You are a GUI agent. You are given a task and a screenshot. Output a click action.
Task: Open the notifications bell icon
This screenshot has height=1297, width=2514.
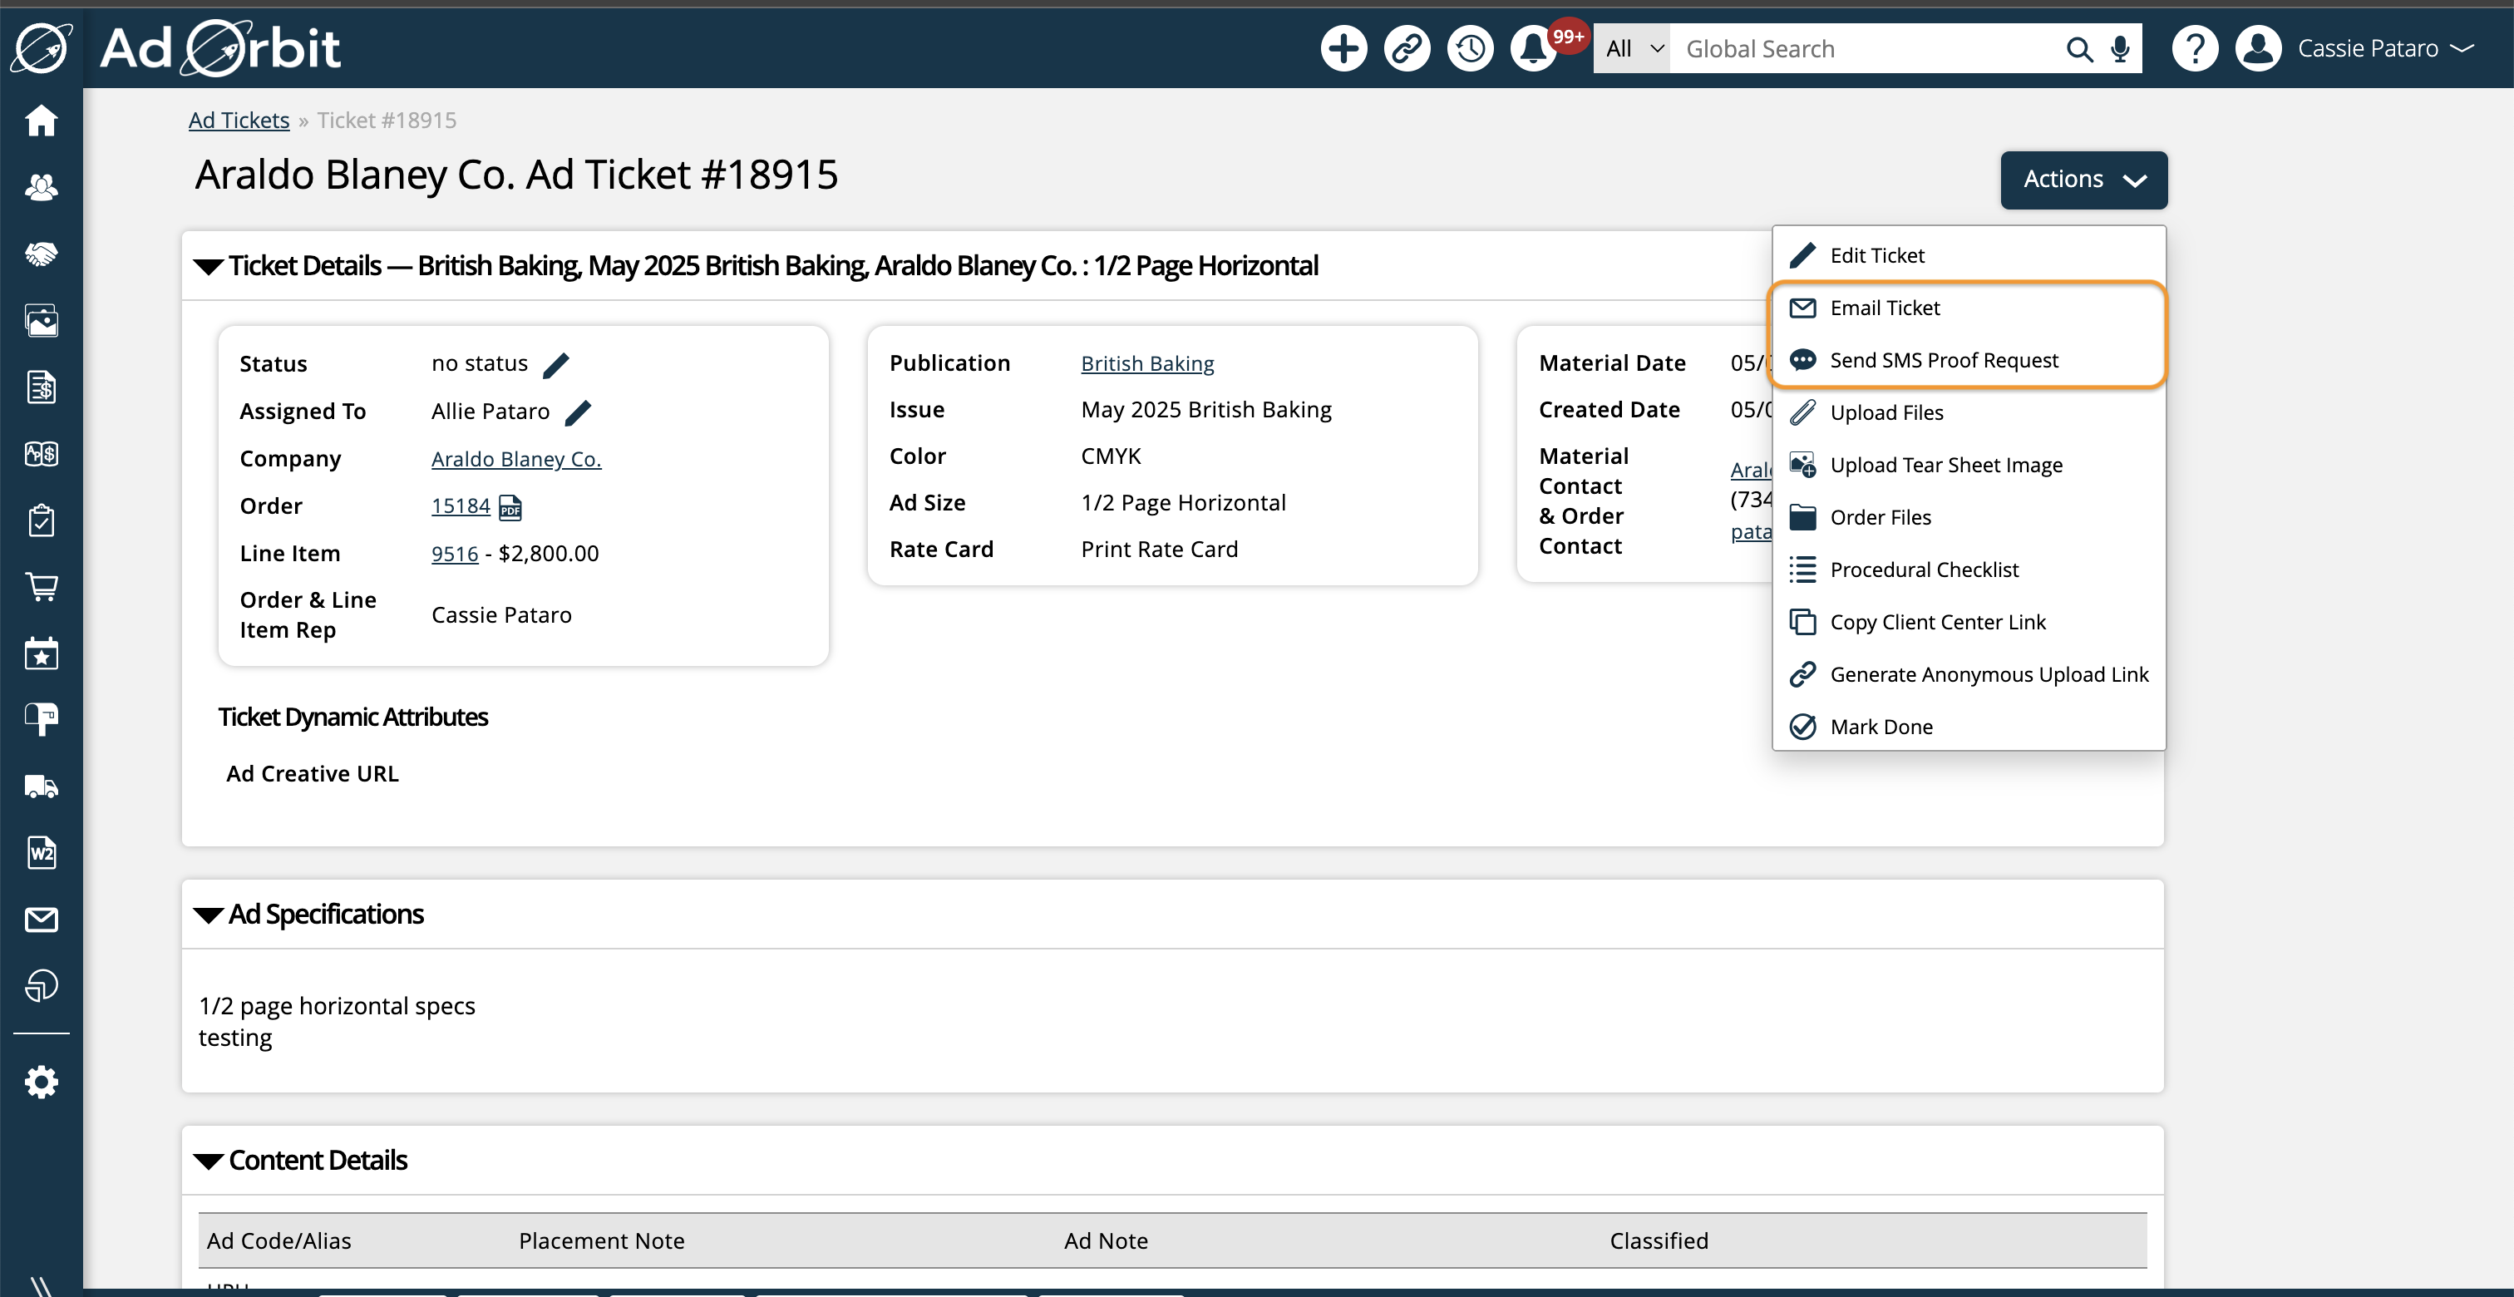(1533, 48)
